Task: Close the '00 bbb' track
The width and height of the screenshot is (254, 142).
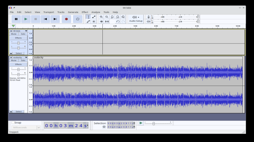Action: click(x=11, y=31)
